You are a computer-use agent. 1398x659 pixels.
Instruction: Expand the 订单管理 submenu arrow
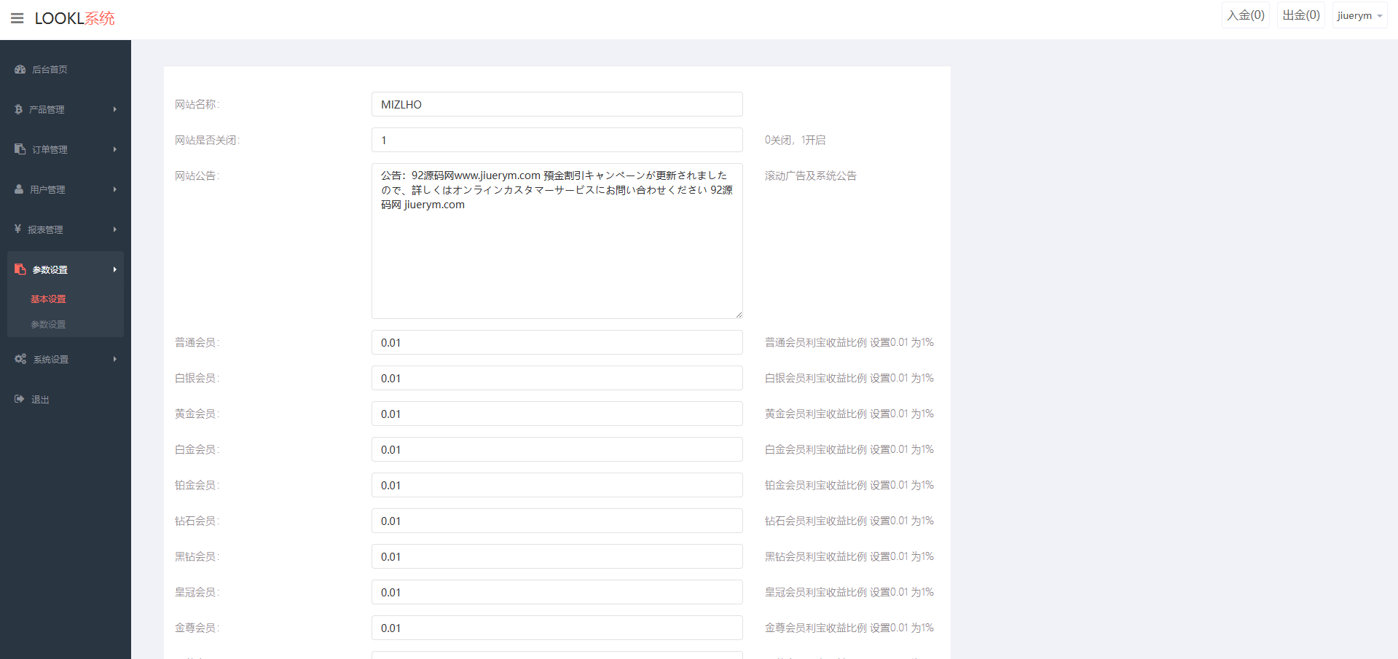pos(114,149)
